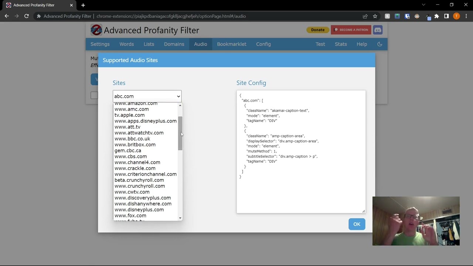The image size is (473, 266).
Task: Select www.cbs.com option
Action: point(146,157)
